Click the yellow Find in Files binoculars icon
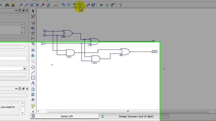Screen dimensions: 216x121 (13, 5)
